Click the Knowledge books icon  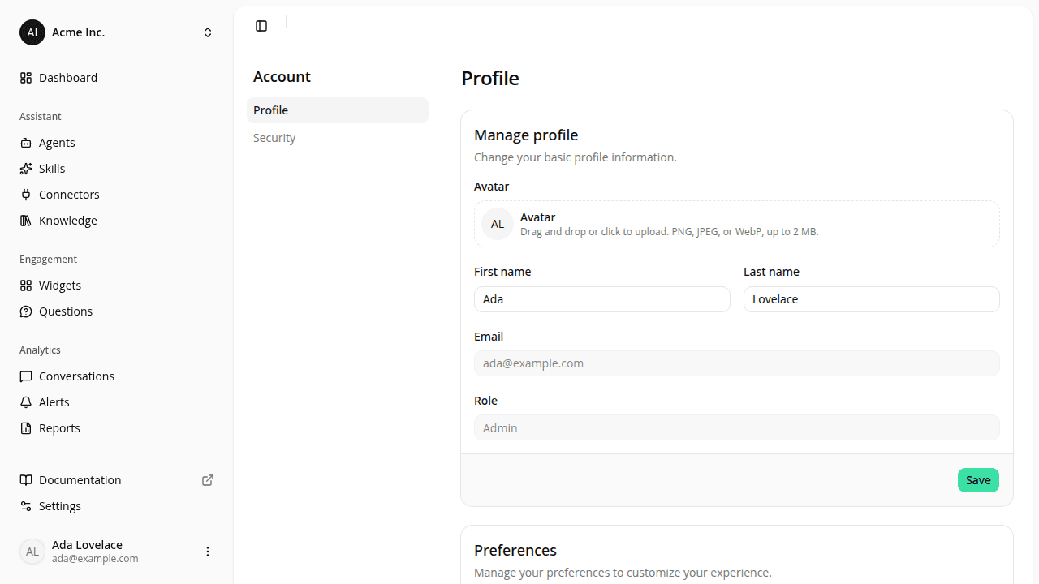26,221
